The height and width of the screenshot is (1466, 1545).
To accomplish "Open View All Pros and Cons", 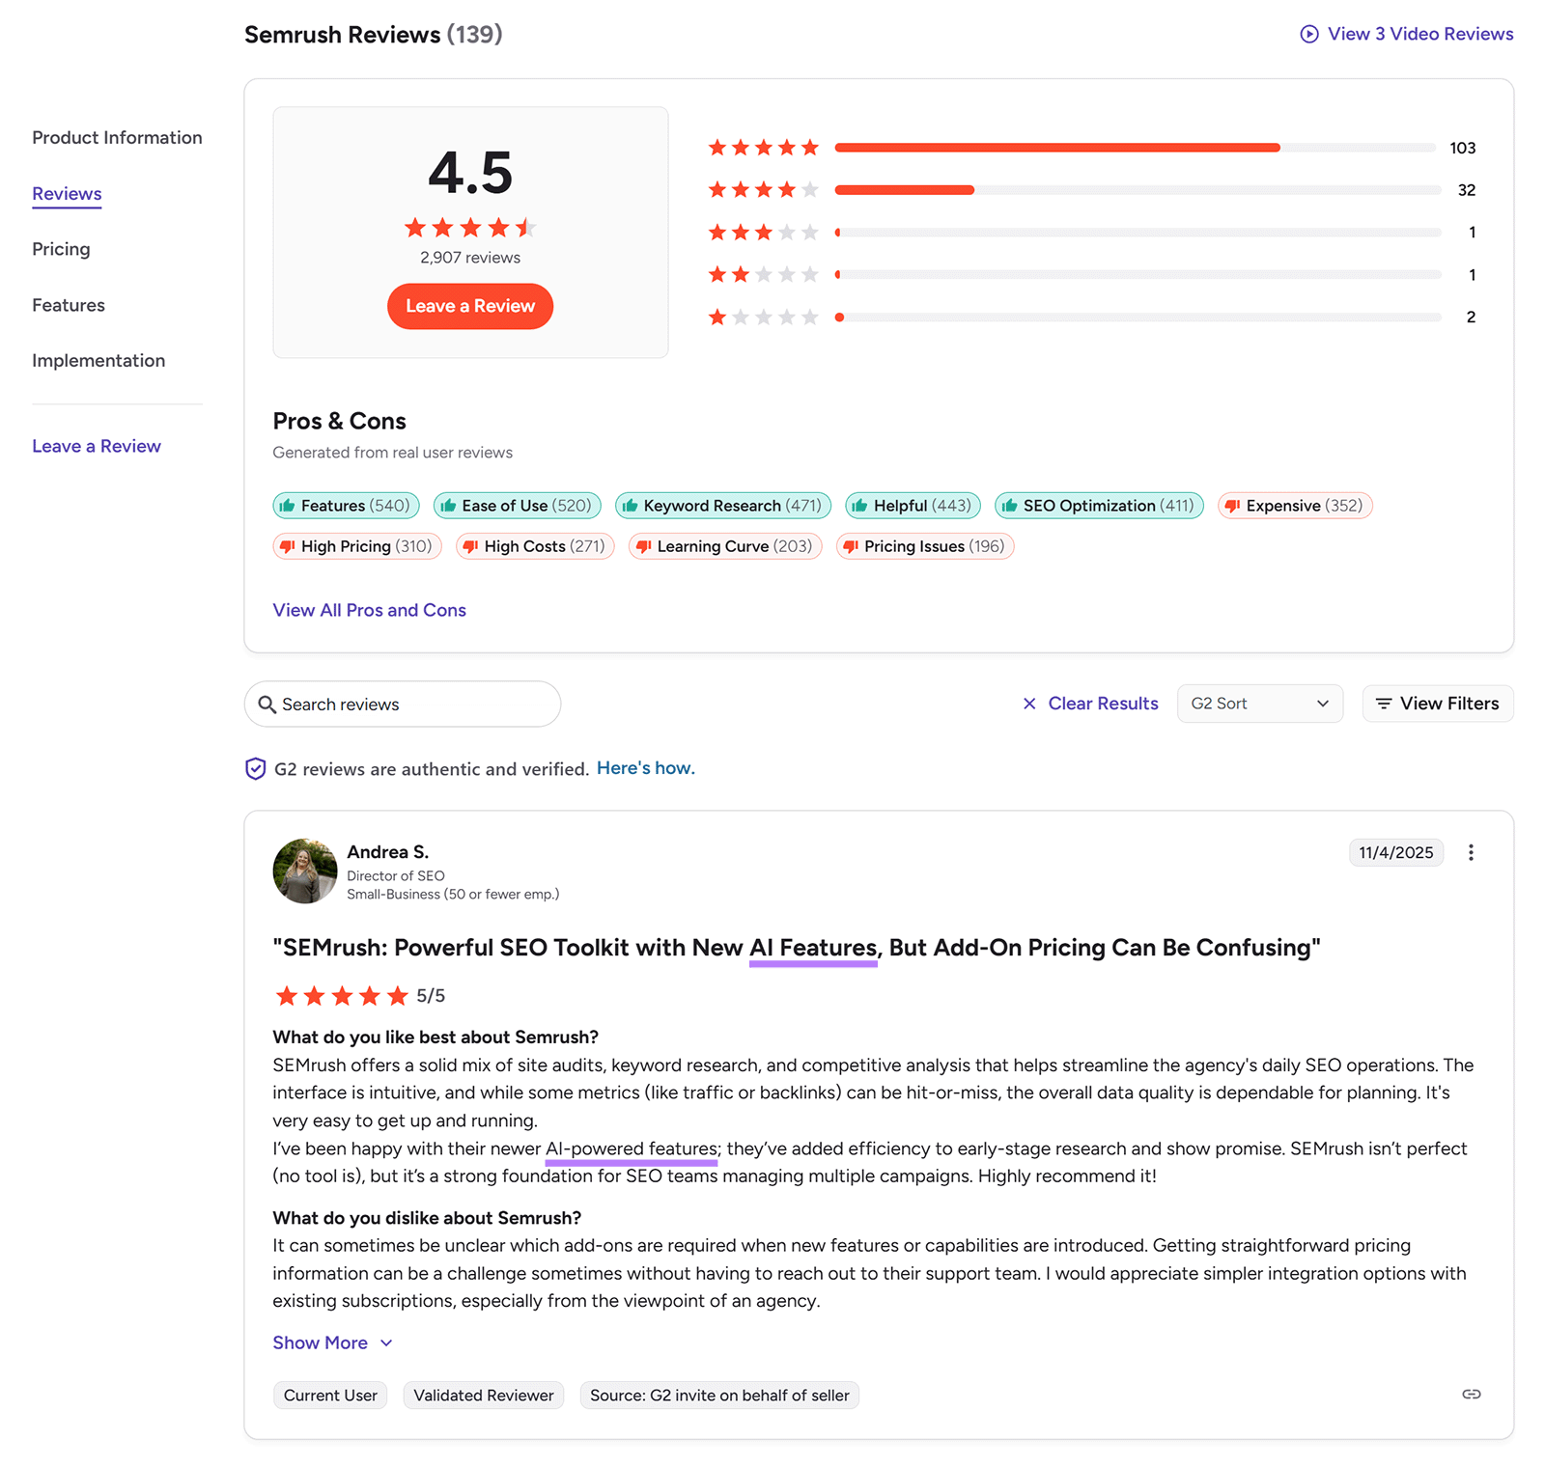I will (369, 610).
